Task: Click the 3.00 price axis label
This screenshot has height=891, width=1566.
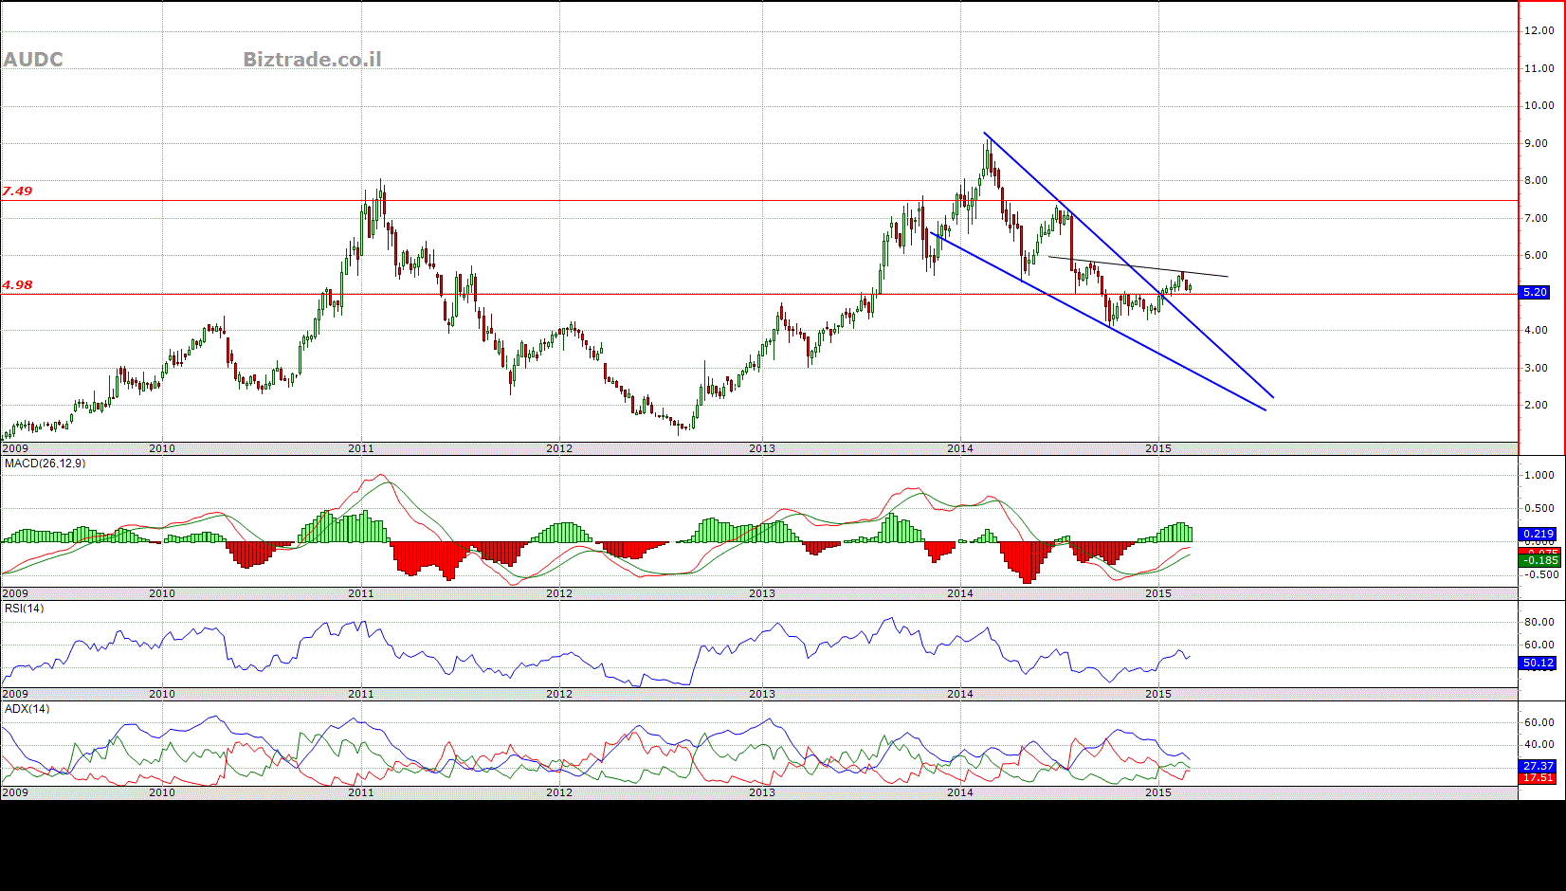Action: [x=1536, y=368]
